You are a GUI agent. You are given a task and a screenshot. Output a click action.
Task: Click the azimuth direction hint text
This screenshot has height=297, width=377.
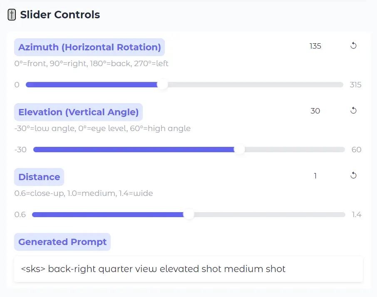pyautogui.click(x=92, y=63)
